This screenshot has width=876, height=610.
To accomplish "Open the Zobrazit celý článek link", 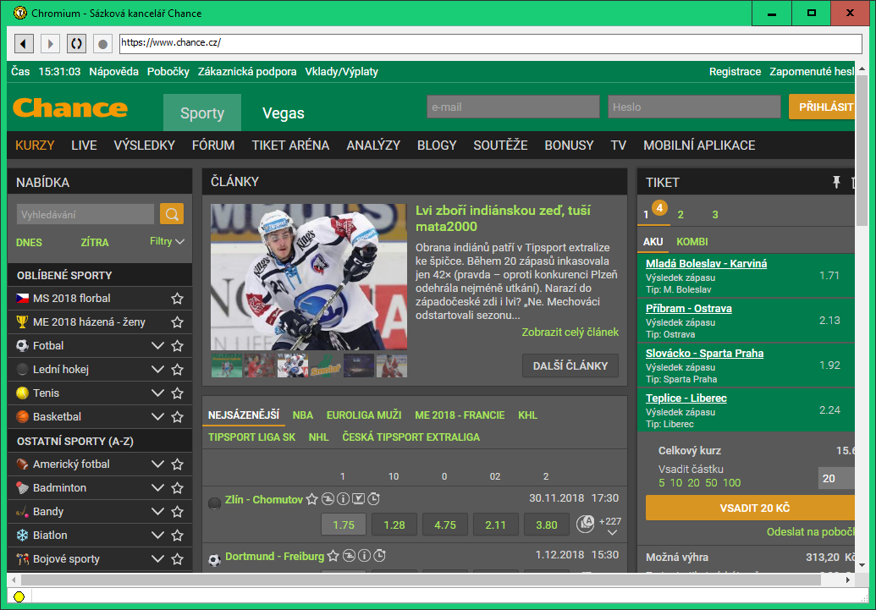I will pos(570,332).
